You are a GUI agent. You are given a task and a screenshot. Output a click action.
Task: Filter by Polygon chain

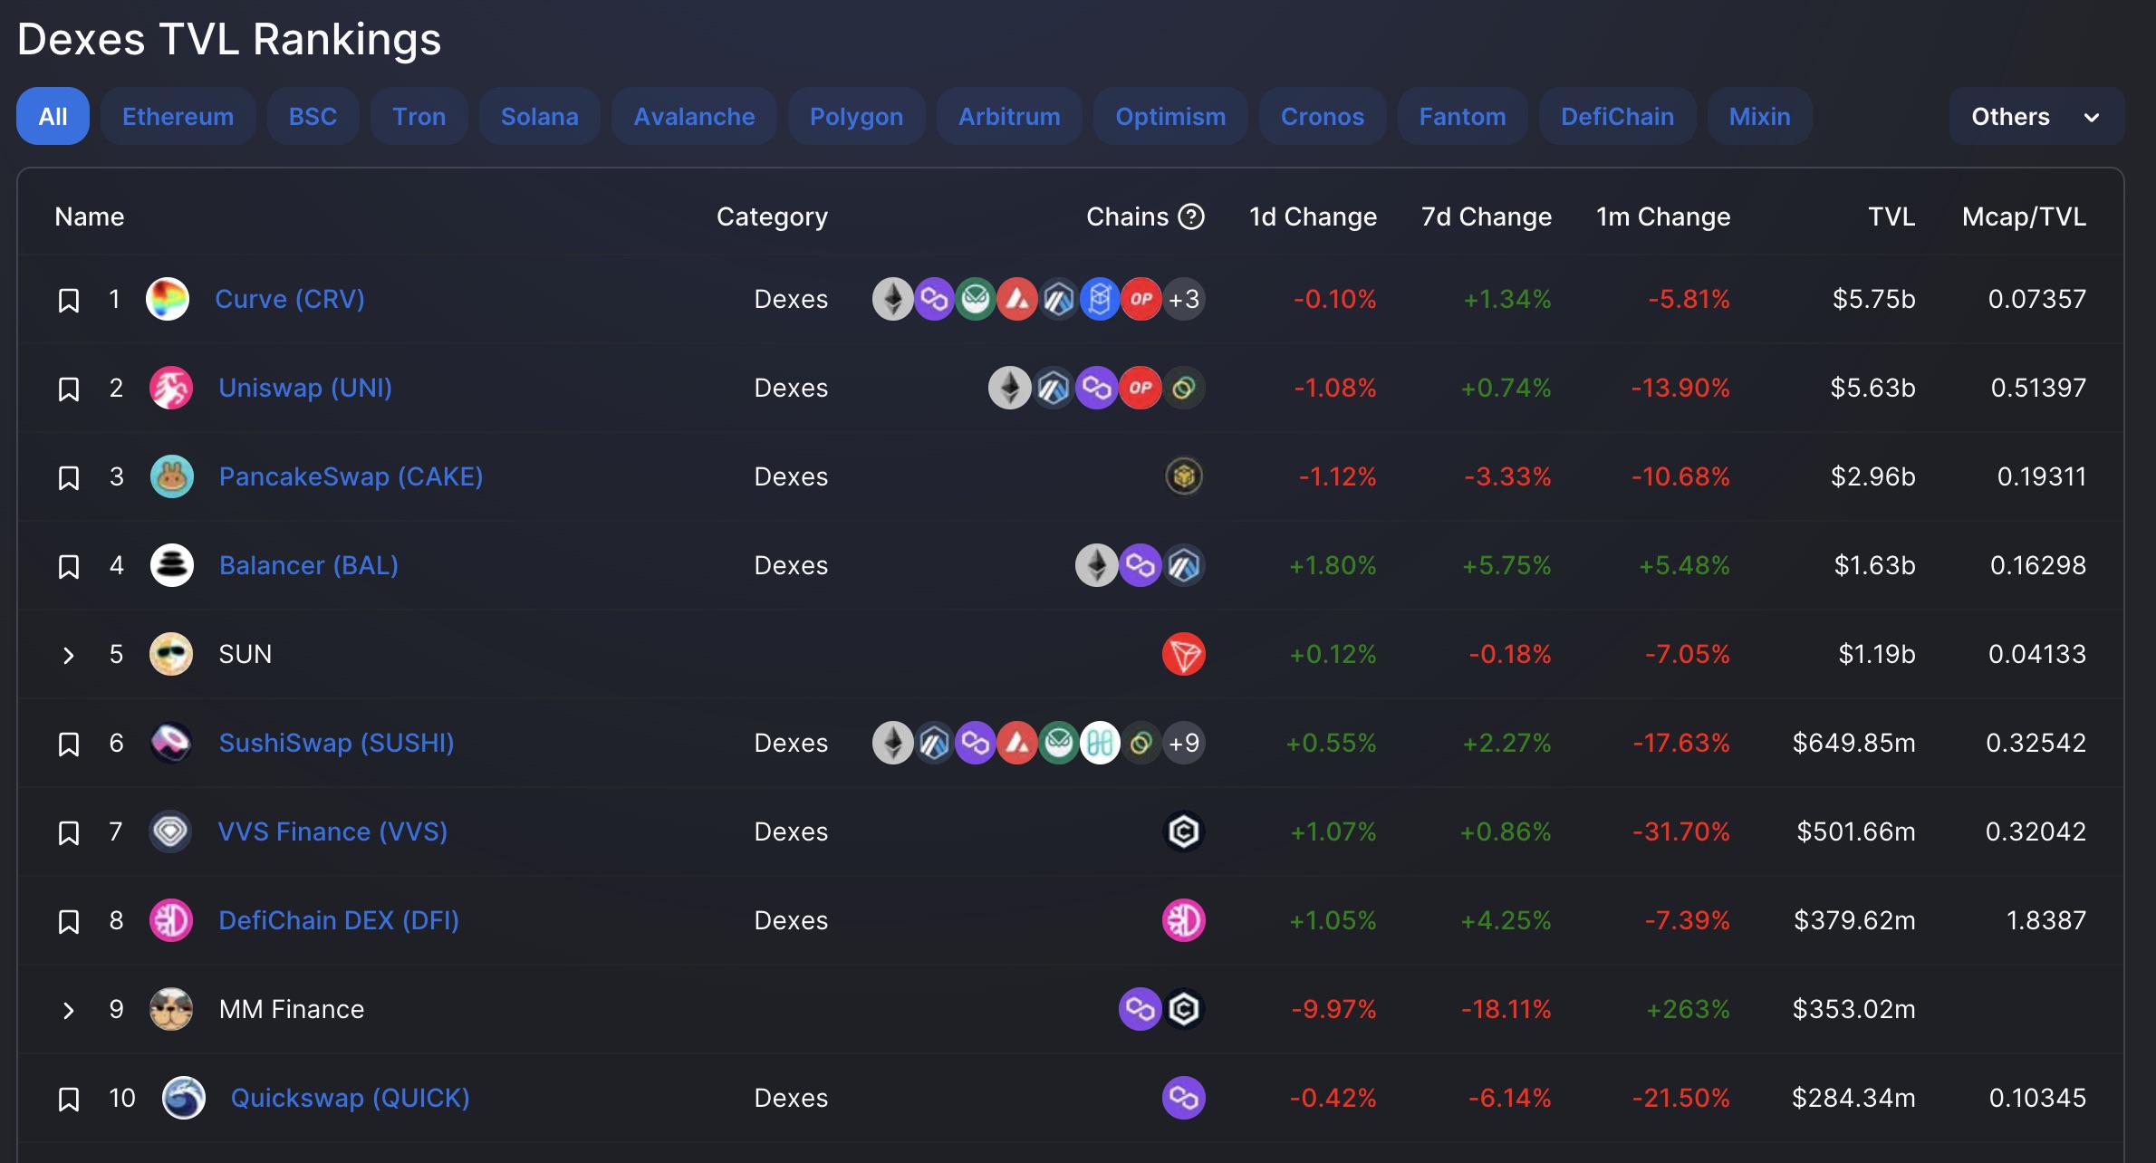point(856,117)
